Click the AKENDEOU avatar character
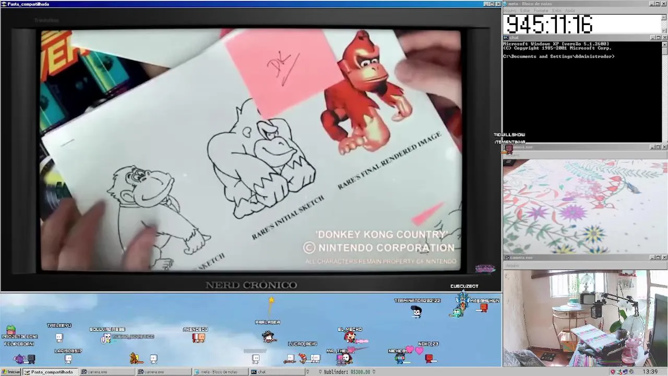 [x=198, y=338]
